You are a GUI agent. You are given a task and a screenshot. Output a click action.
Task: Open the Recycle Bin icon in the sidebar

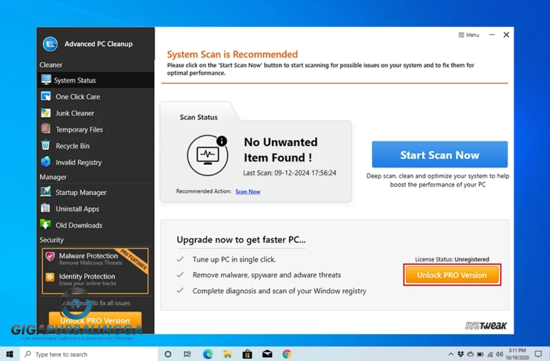[x=46, y=145]
